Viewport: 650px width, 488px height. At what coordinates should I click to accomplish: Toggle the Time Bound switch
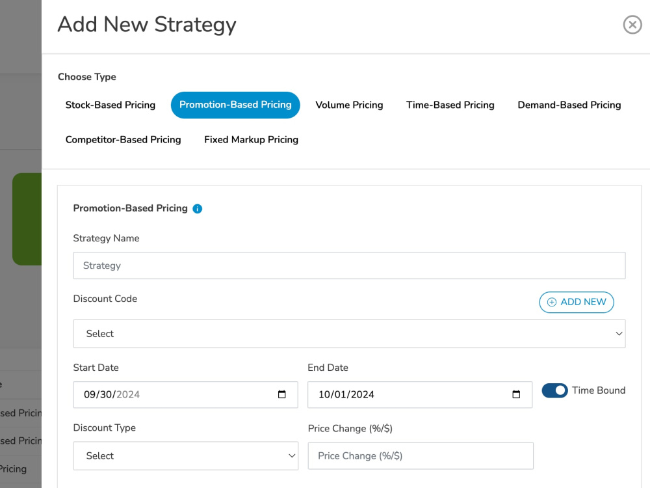pyautogui.click(x=554, y=390)
